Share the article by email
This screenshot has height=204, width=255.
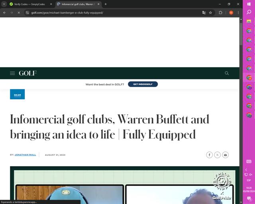click(225, 155)
